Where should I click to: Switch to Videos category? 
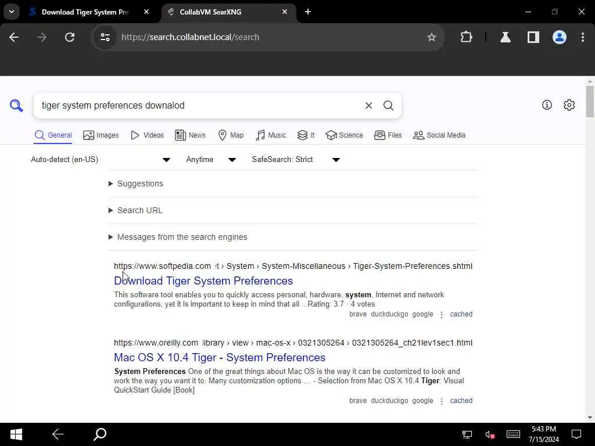click(147, 135)
